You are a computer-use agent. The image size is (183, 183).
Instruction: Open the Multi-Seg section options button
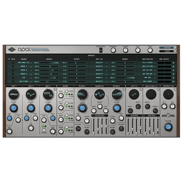158,89
